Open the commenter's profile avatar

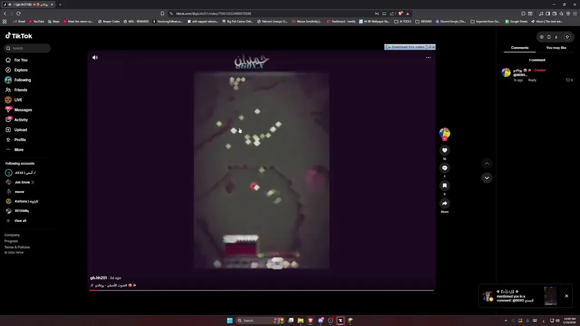coord(506,72)
